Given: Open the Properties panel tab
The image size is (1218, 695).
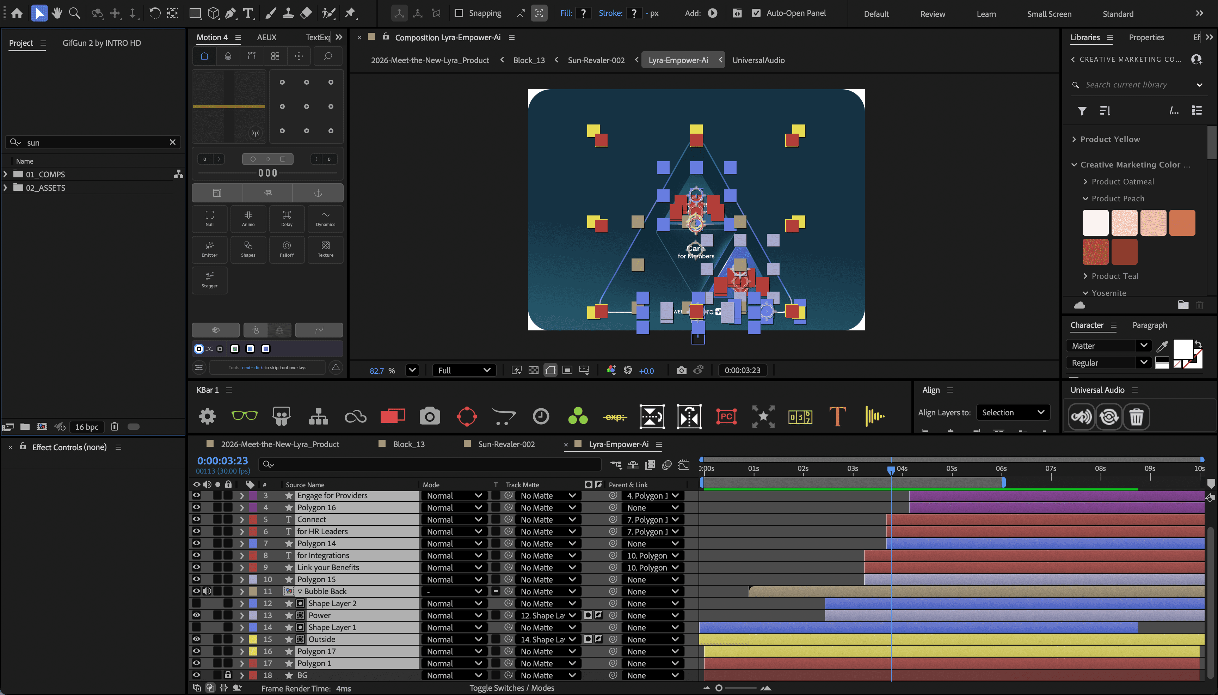Looking at the screenshot, I should pos(1146,37).
